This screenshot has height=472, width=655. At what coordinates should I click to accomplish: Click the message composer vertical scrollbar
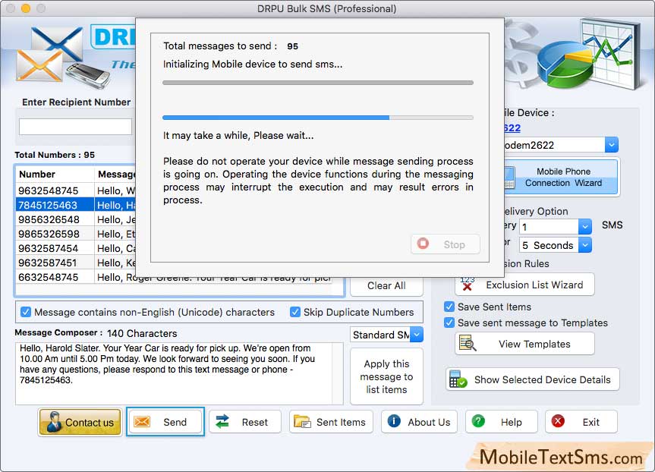pyautogui.click(x=338, y=373)
